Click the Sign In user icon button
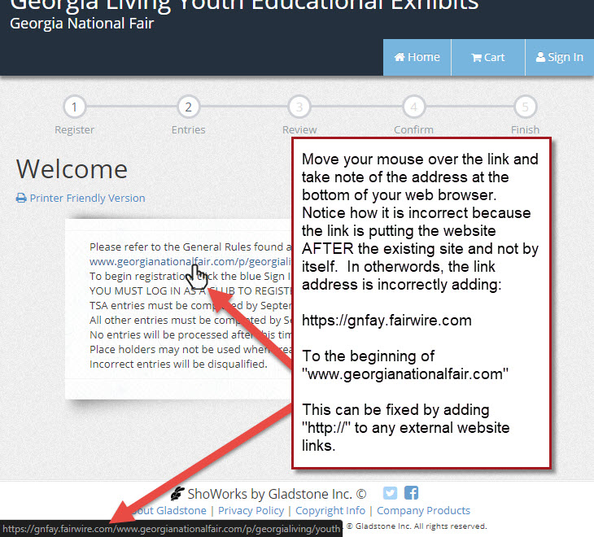594x537 pixels. (x=559, y=57)
